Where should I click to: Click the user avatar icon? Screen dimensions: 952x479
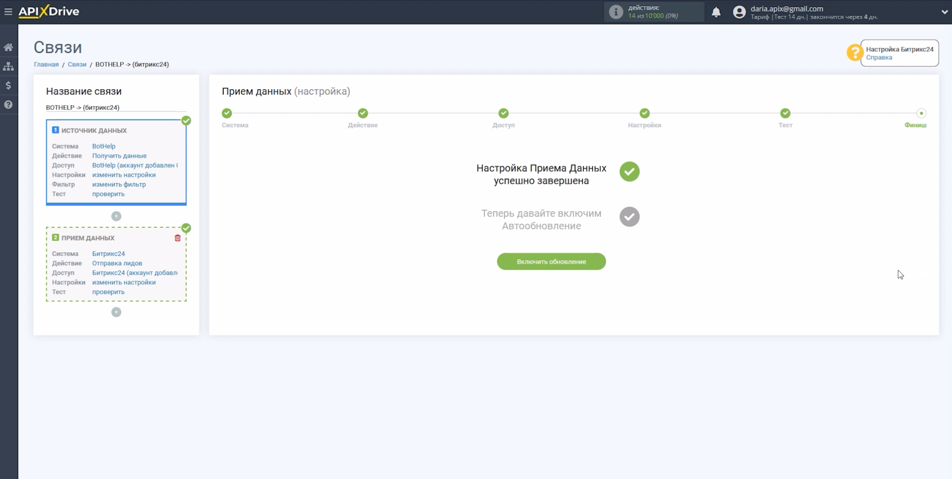739,12
